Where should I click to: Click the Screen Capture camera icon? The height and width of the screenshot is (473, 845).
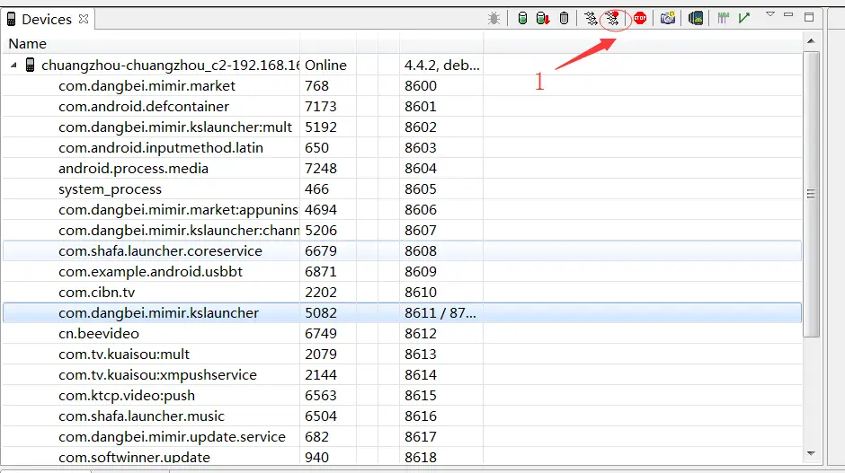tap(668, 19)
